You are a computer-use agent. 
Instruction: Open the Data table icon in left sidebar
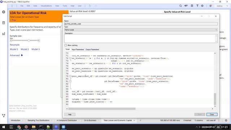point(4,23)
